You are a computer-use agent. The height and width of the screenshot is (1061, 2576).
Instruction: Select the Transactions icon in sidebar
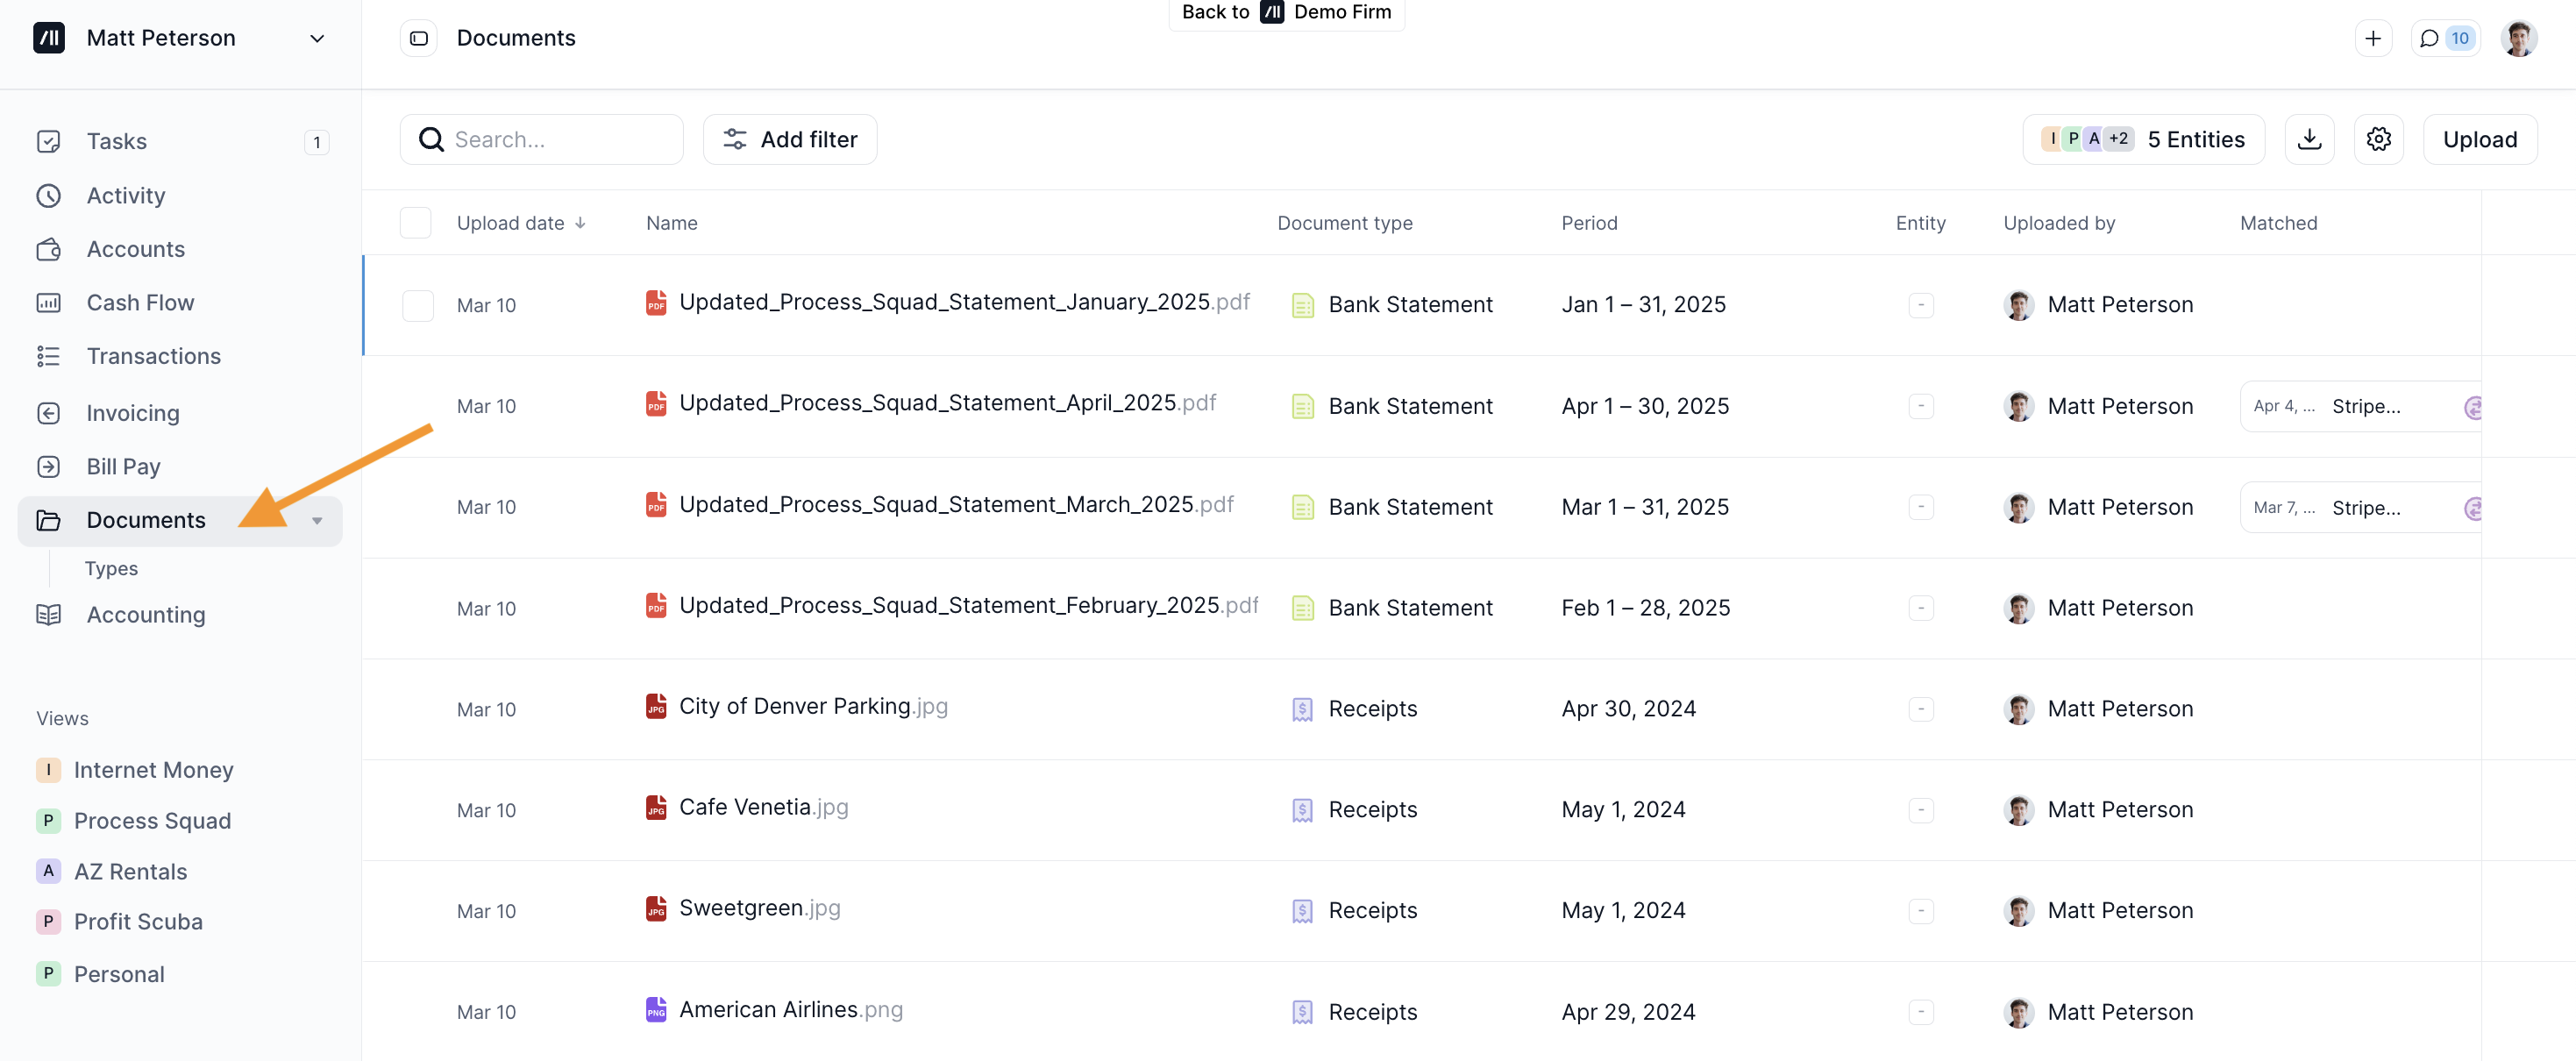pos(49,356)
